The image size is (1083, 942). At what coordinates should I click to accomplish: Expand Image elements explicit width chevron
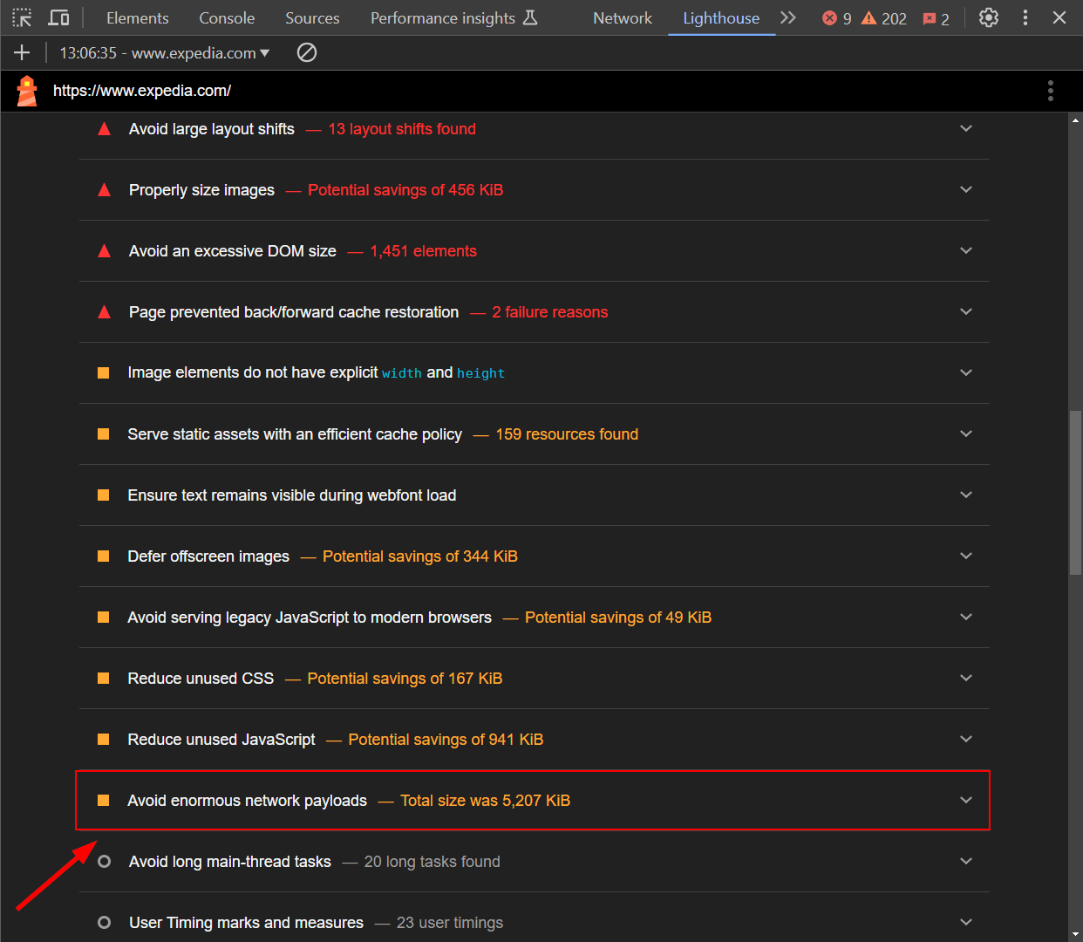pos(966,373)
